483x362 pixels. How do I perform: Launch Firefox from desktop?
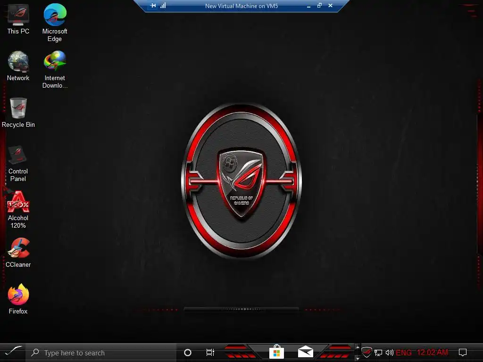click(18, 299)
